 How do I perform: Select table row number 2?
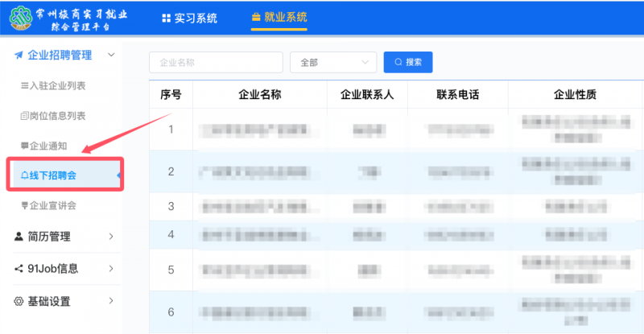(x=396, y=171)
